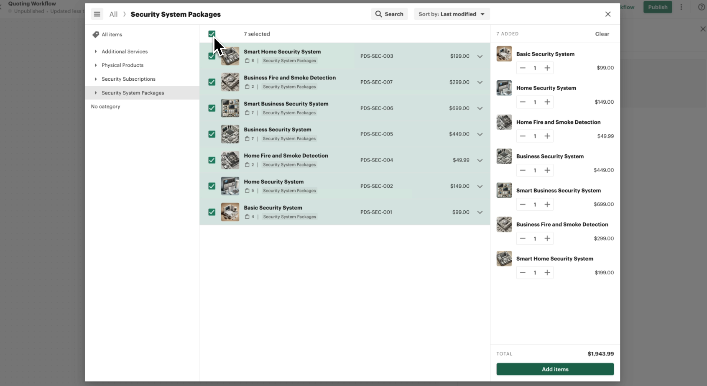This screenshot has width=707, height=386.
Task: Open the hamburger menu icon
Action: point(97,14)
